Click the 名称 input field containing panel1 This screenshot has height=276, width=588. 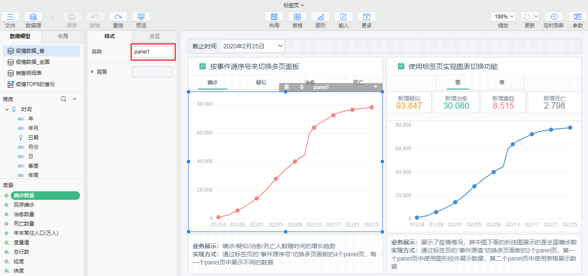click(x=152, y=52)
